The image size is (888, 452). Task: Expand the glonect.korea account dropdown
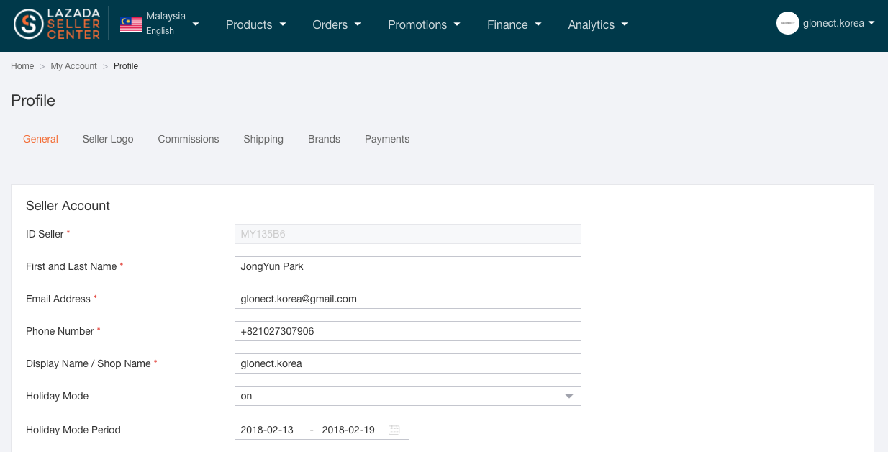point(839,23)
